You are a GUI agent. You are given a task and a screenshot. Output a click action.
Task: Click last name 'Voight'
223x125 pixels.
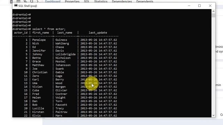coord(60,98)
